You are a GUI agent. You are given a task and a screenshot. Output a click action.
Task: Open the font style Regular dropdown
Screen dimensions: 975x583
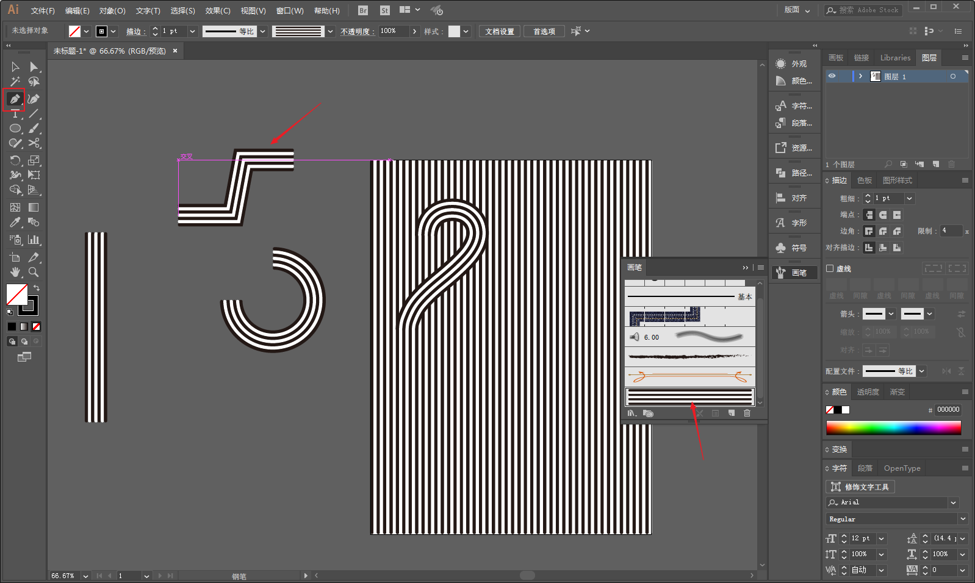(x=962, y=519)
